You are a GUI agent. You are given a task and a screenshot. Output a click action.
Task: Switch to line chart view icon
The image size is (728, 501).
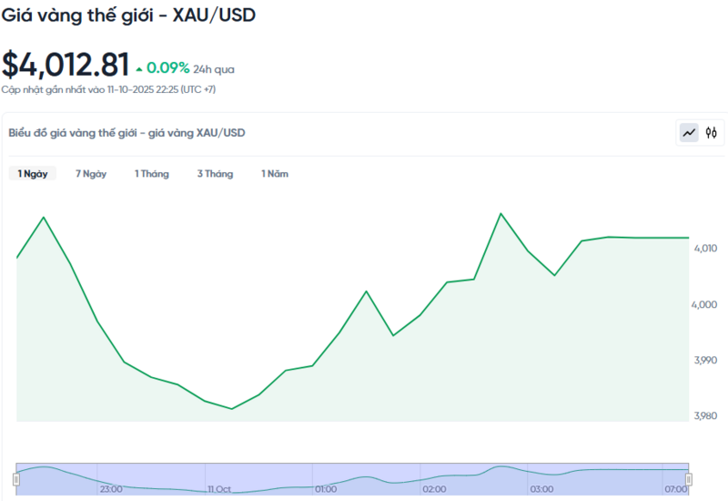point(689,133)
